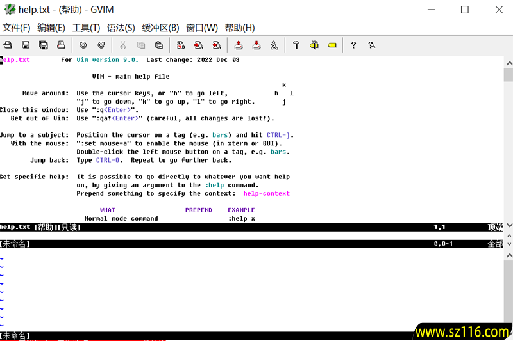Click the 'bars' tag in the Double-click line

coord(278,152)
